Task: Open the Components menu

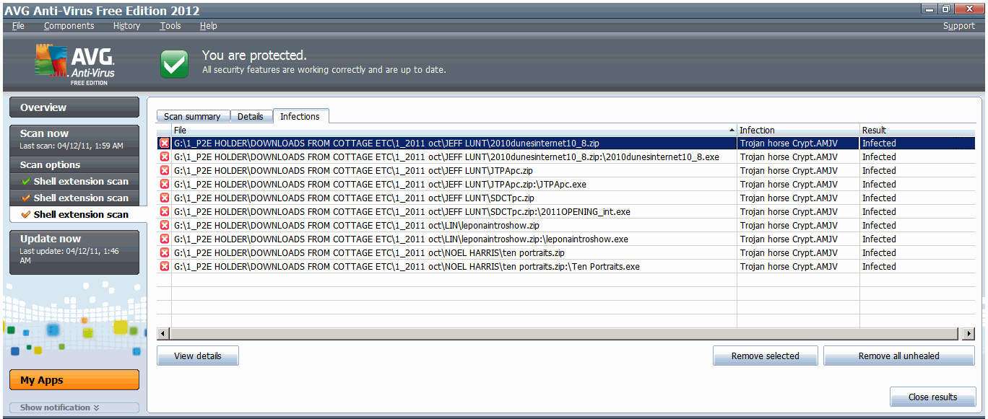Action: coord(69,26)
